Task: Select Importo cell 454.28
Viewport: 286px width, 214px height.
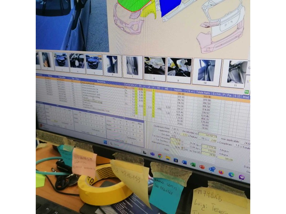Action: coord(180,115)
